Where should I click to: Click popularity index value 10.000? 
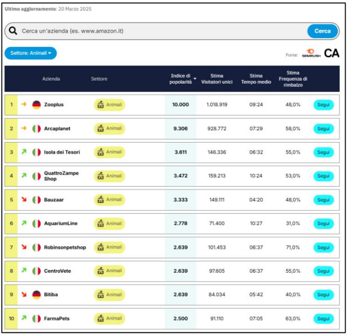[180, 105]
